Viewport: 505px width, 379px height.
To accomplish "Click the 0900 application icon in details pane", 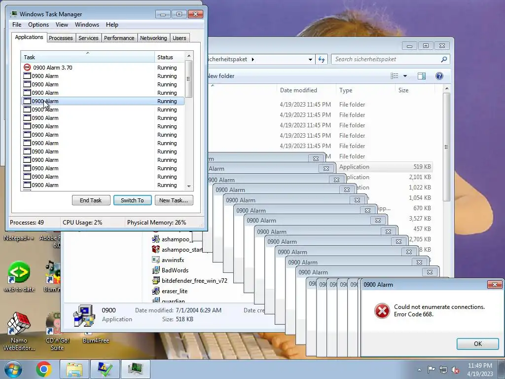I will pos(84,315).
